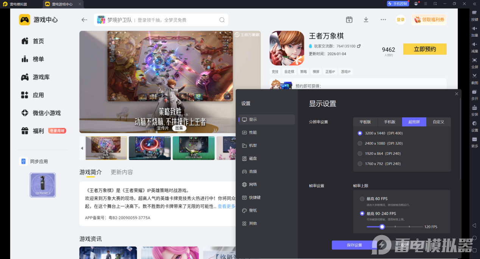Click the FPS slider handle at 120 FPS
This screenshot has height=259, width=480.
[x=382, y=227]
